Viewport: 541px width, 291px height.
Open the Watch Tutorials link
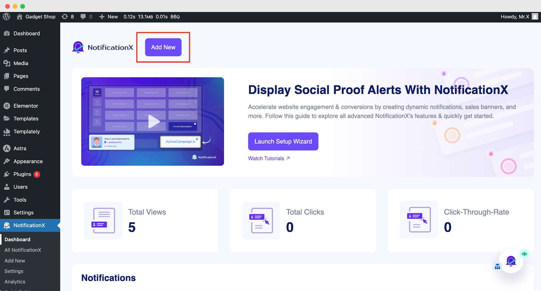tap(269, 158)
